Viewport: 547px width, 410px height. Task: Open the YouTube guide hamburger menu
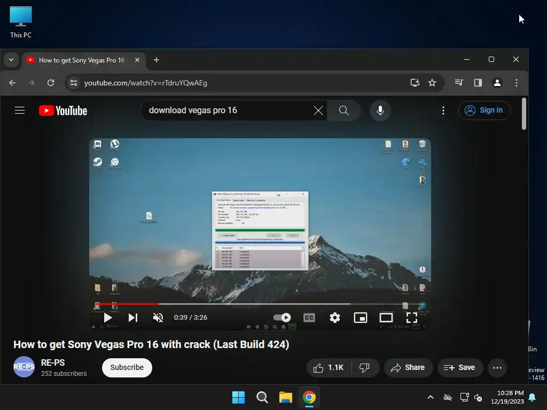(20, 111)
